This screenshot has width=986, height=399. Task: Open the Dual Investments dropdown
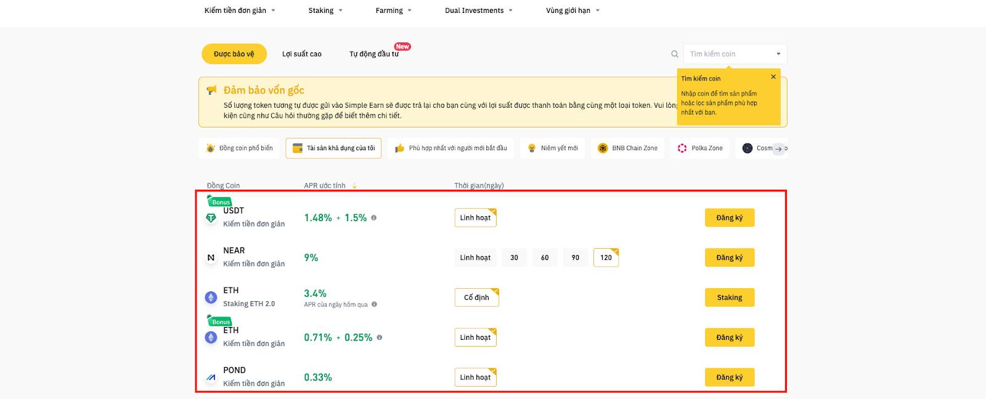coord(479,10)
